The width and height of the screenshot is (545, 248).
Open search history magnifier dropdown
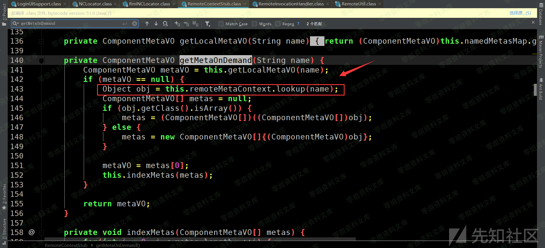pyautogui.click(x=16, y=24)
